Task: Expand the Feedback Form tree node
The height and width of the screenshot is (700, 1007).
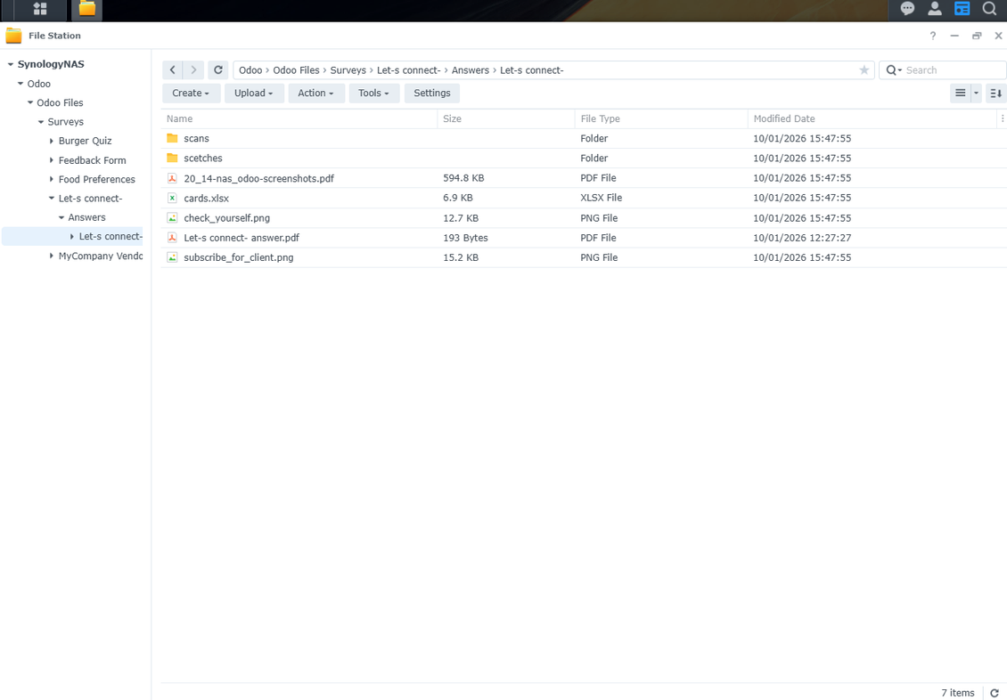Action: [x=52, y=160]
